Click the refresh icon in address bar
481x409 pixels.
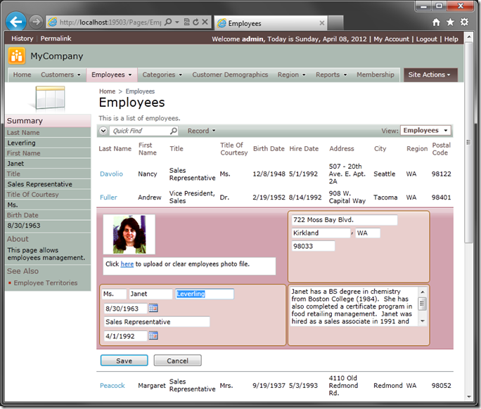click(195, 22)
